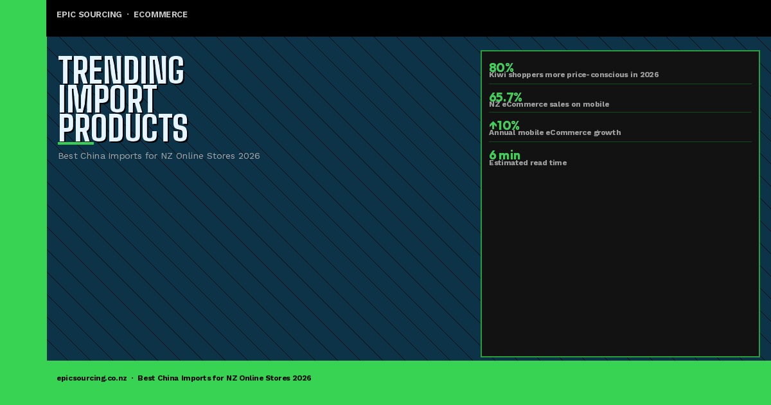Viewport: 771px width, 405px height.
Task: Click 'Kiwi shoppers more price-conscious in 2026'
Action: pos(574,75)
